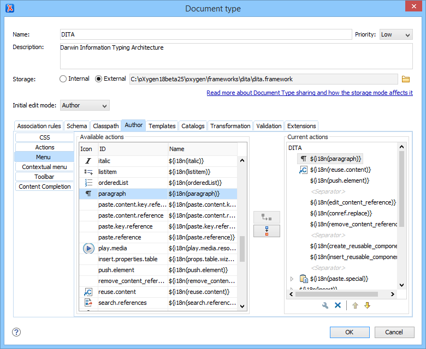Image resolution: width=426 pixels, height=349 pixels.
Task: Select the insert.properties.table row
Action: click(x=158, y=259)
